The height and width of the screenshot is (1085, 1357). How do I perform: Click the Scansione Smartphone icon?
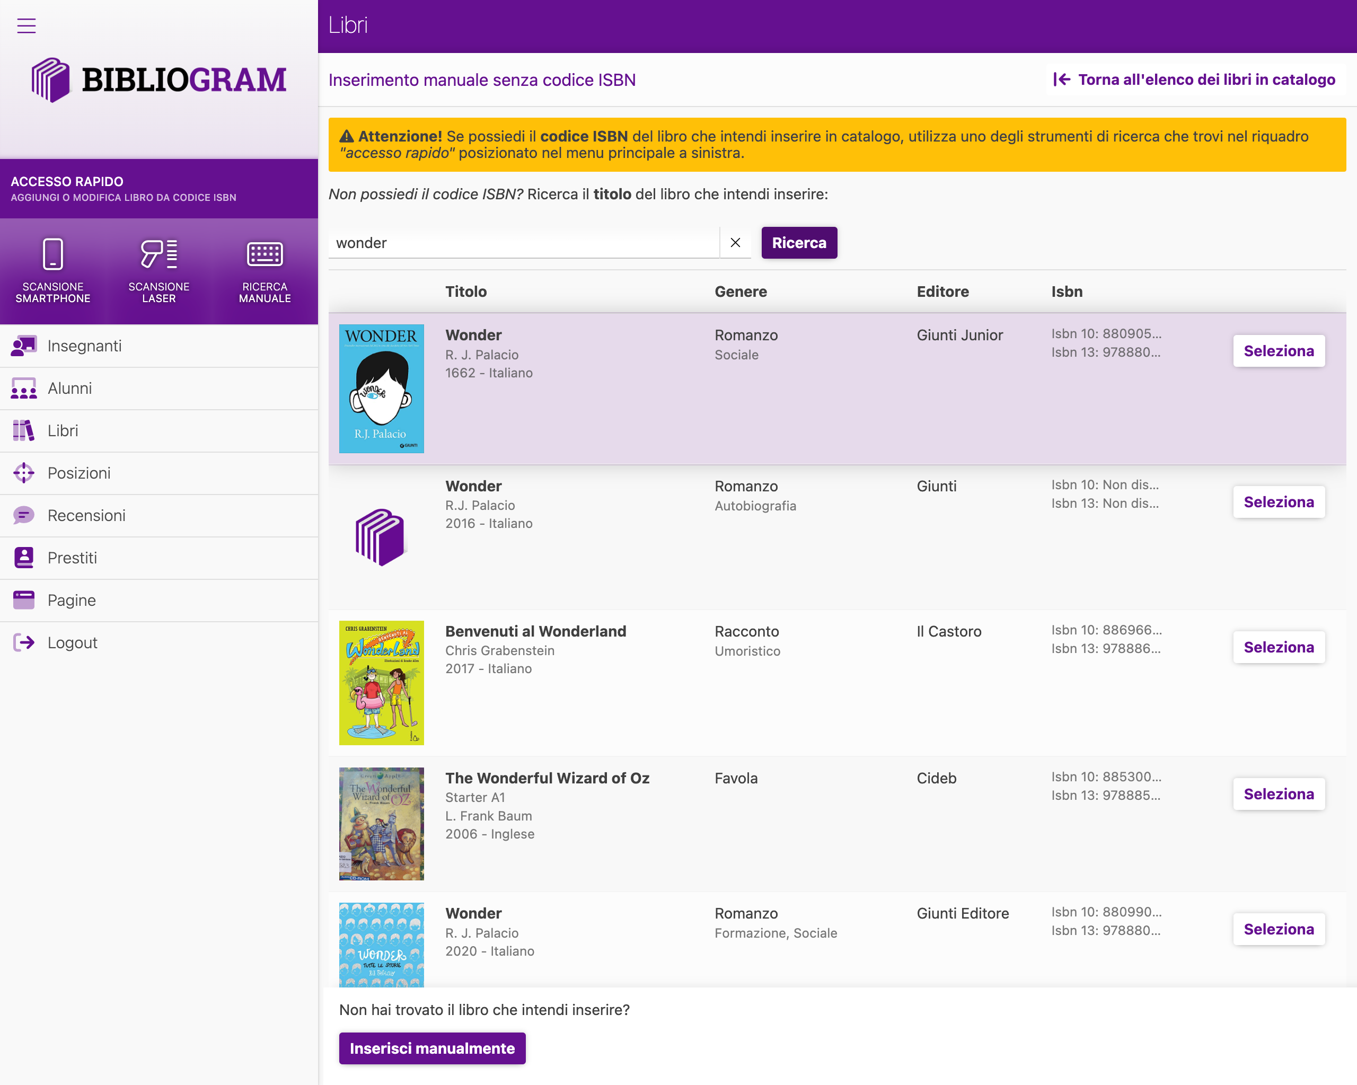click(x=53, y=254)
